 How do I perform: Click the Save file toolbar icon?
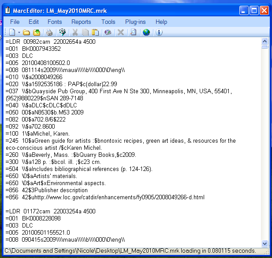37,32
